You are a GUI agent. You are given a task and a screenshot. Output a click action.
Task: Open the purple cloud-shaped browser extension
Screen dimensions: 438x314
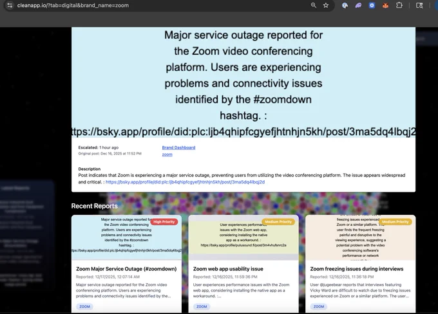[x=358, y=5]
